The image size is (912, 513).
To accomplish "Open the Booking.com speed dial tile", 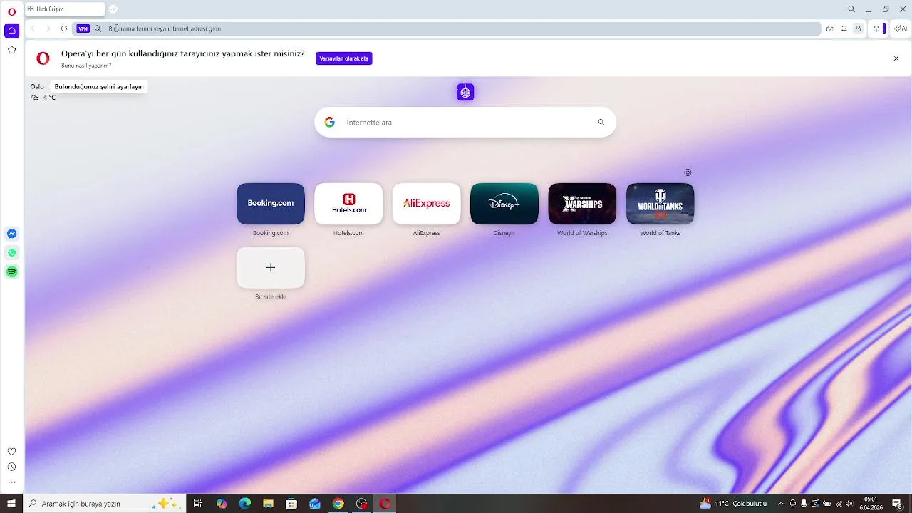I will [271, 203].
